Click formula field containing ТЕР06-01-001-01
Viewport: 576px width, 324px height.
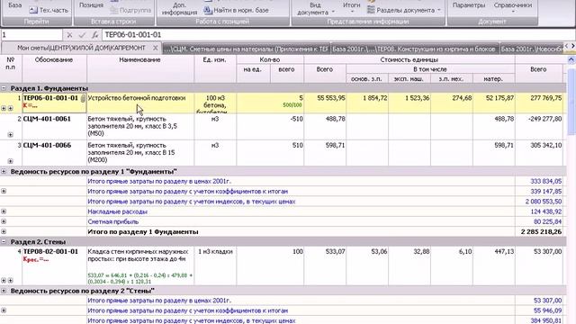click(x=338, y=35)
